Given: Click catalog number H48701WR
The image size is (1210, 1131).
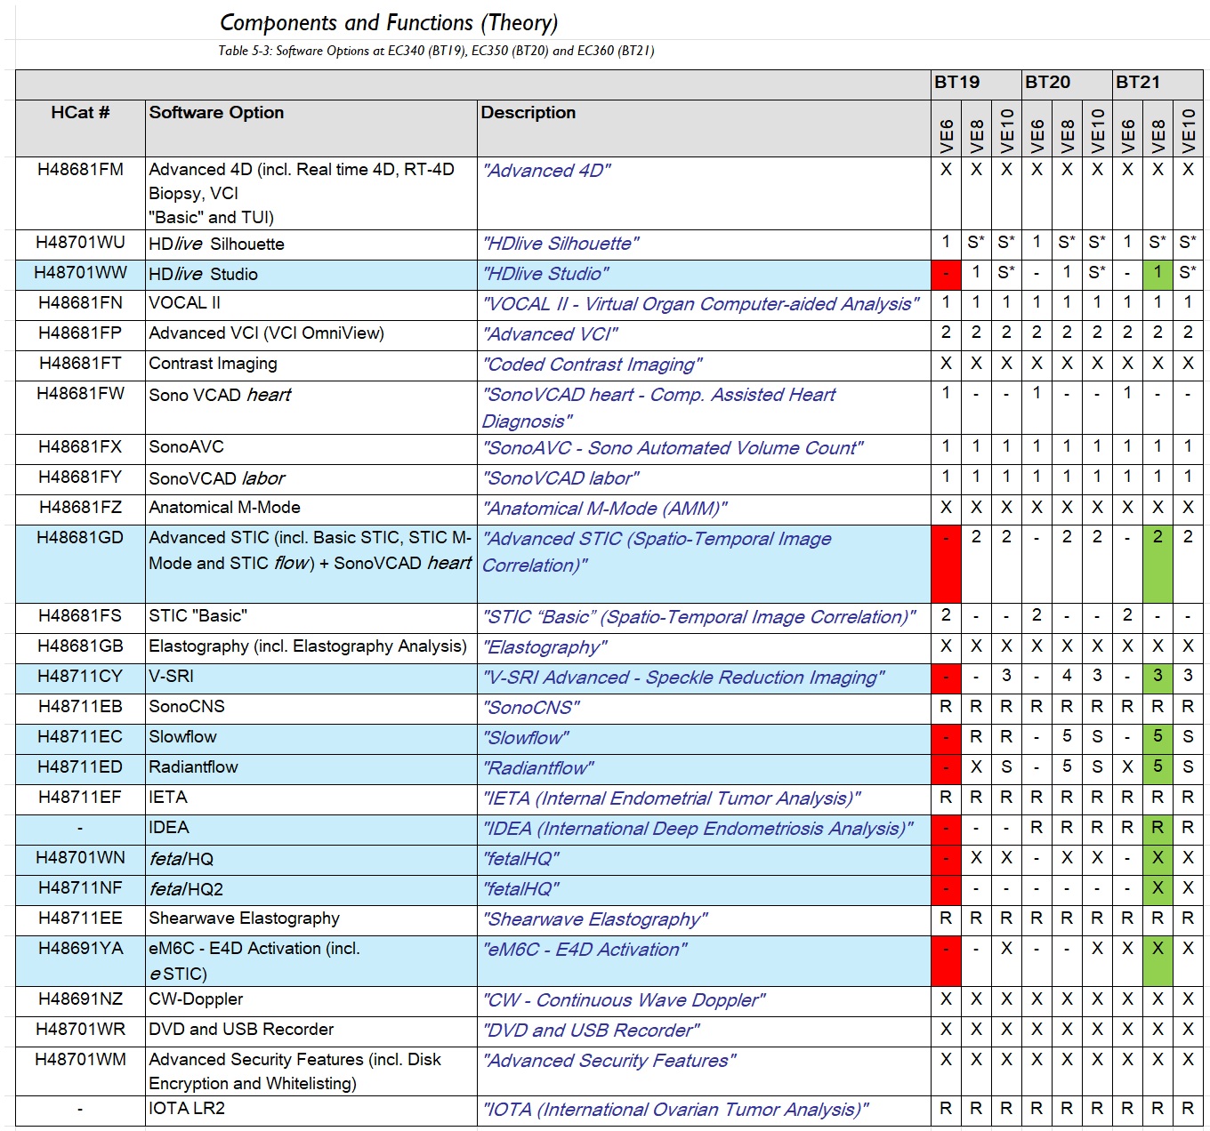Looking at the screenshot, I should (80, 1030).
